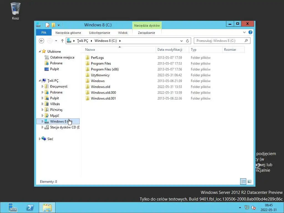Open the Kosz recycle bin icon
This screenshot has width=284, height=213.
coord(16,11)
